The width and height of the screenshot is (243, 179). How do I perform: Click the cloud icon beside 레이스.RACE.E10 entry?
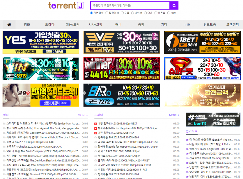(96, 151)
